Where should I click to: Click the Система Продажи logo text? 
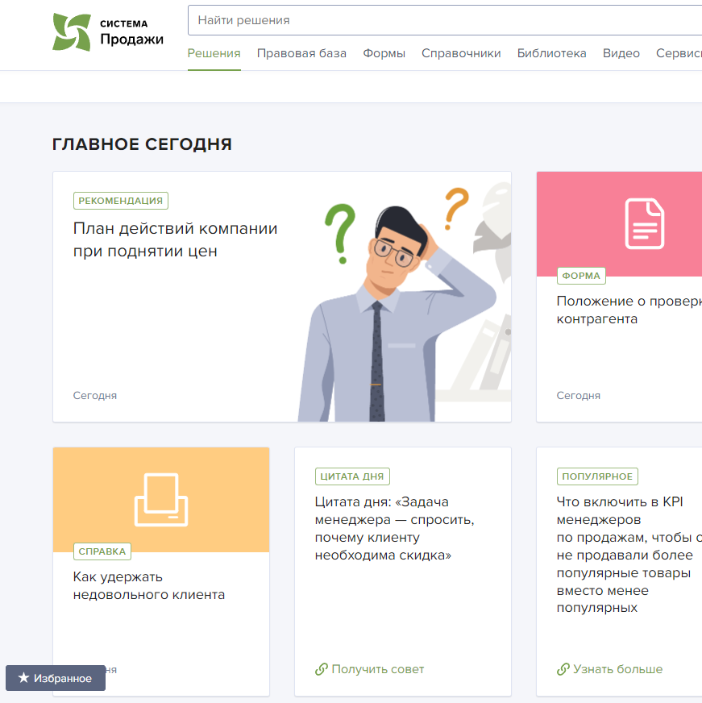pos(131,33)
